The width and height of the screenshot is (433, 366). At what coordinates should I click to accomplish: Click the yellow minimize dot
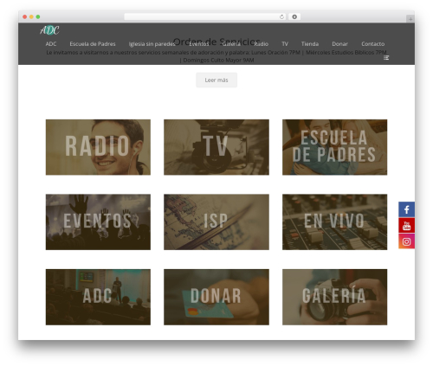[31, 16]
